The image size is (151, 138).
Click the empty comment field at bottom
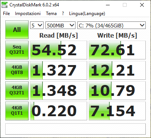[75, 129]
